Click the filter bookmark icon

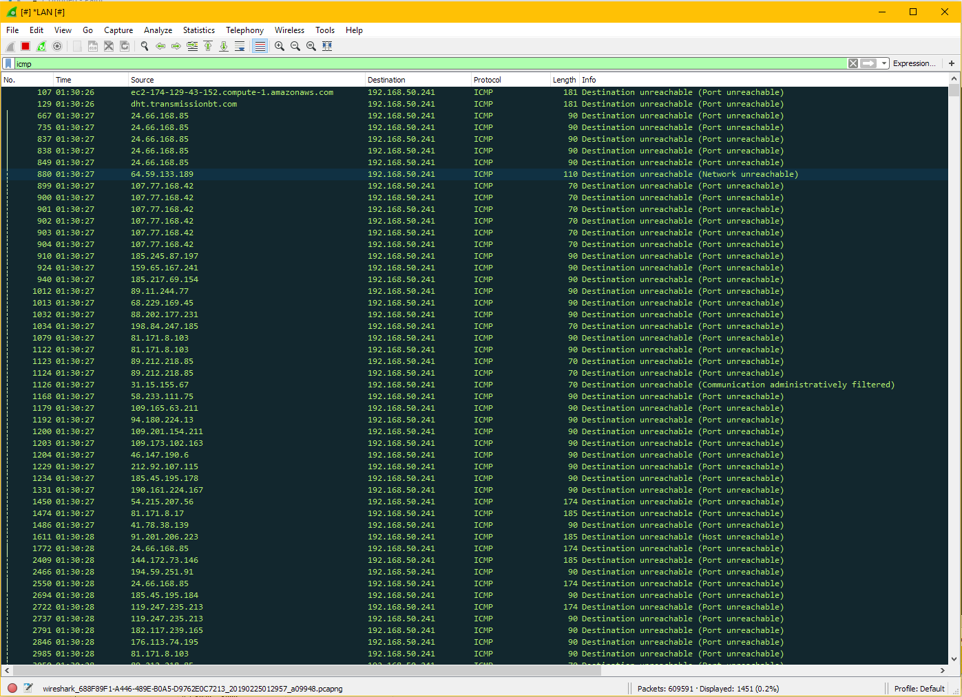[8, 63]
